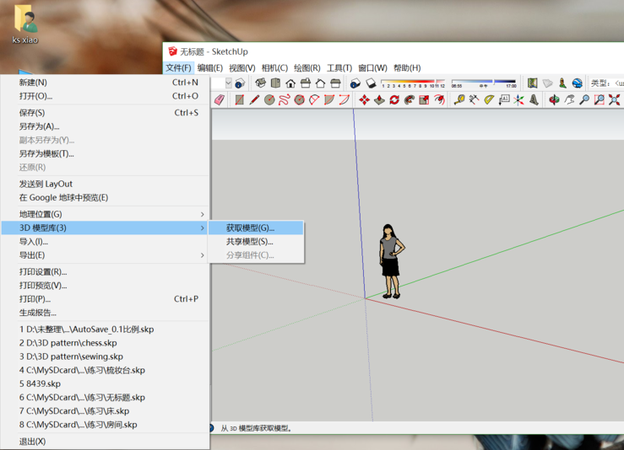This screenshot has width=624, height=450.
Task: Open the 编辑(E) menu
Action: tap(209, 68)
